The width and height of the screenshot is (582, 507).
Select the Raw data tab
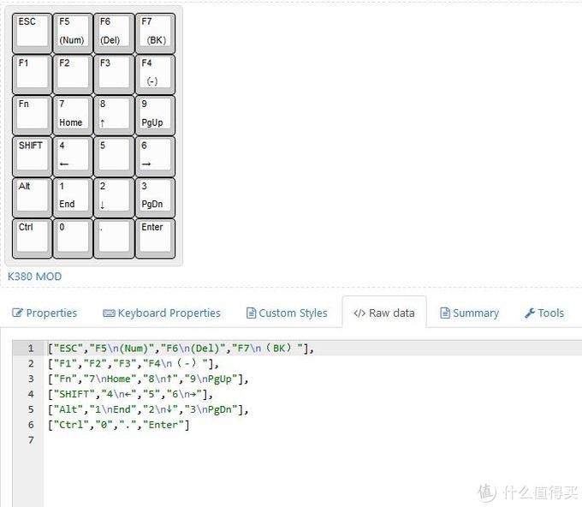tap(384, 313)
